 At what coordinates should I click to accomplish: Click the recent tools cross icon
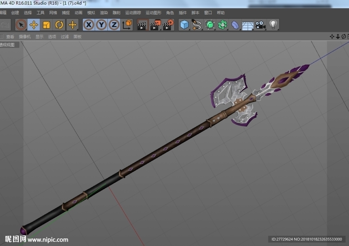pyautogui.click(x=72, y=25)
